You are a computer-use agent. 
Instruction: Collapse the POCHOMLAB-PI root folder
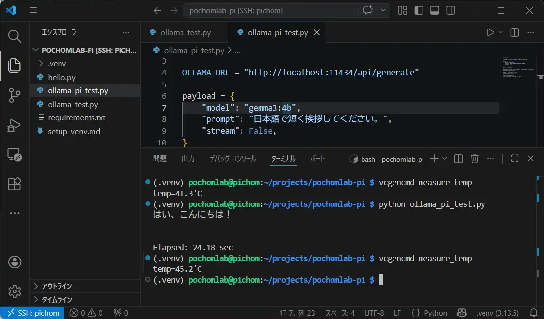coord(85,50)
